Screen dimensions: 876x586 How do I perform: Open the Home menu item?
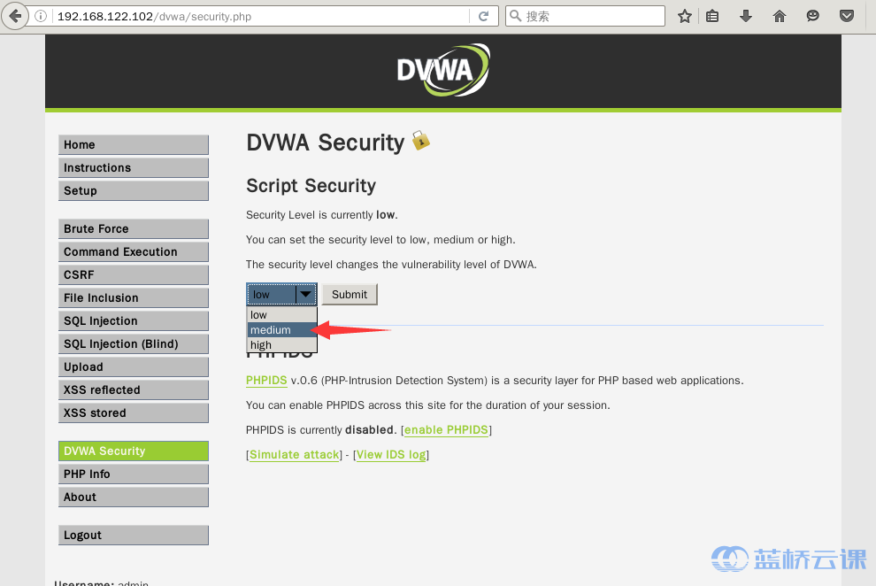click(x=134, y=144)
